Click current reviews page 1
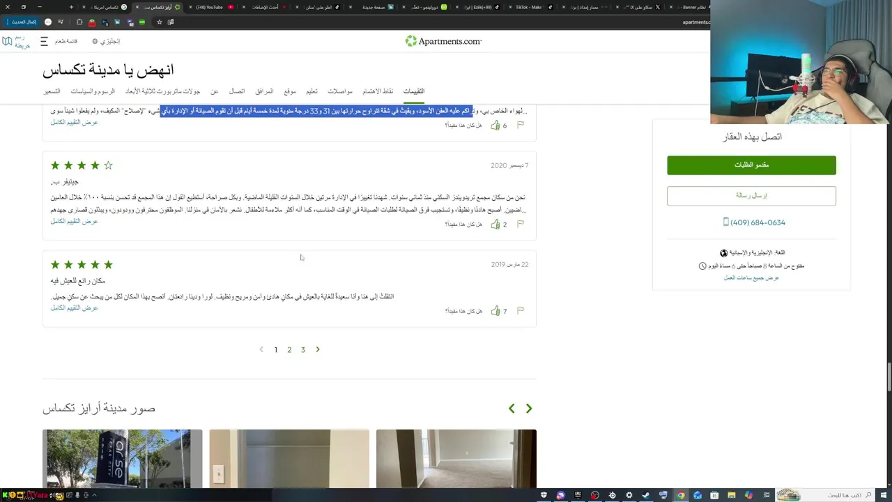 click(x=276, y=350)
